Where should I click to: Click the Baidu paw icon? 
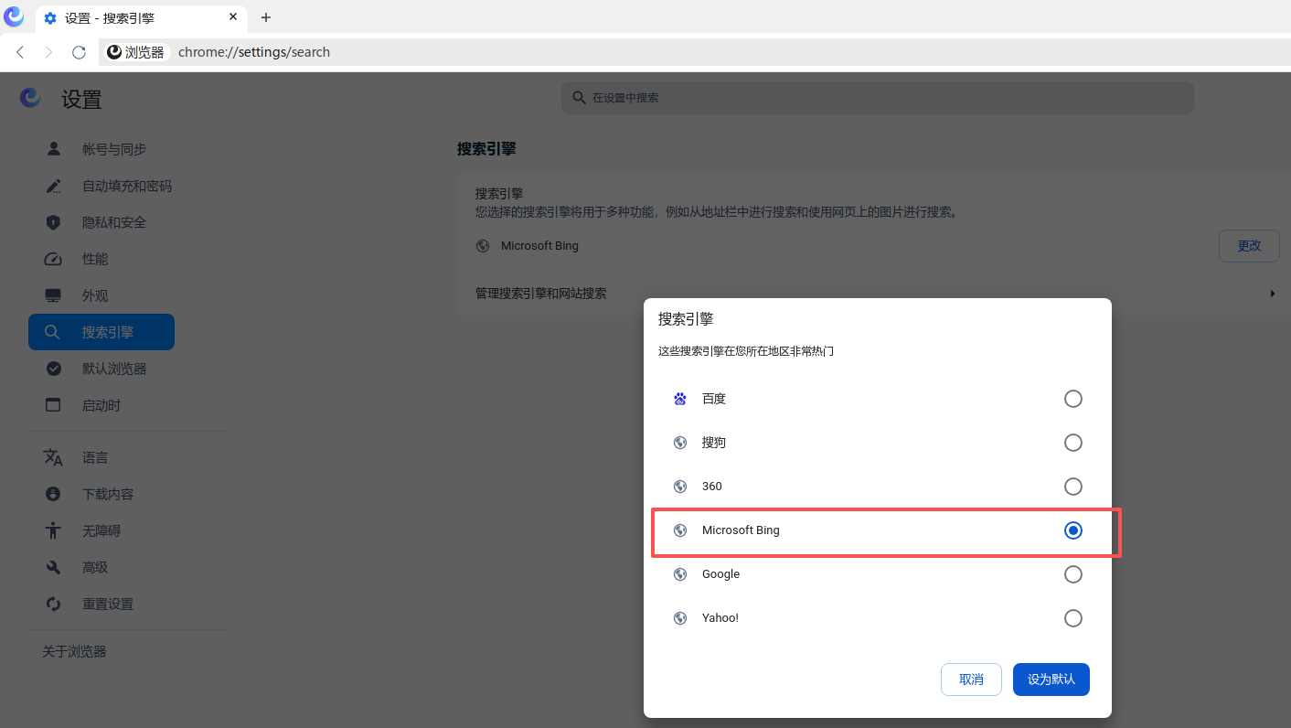pos(680,399)
